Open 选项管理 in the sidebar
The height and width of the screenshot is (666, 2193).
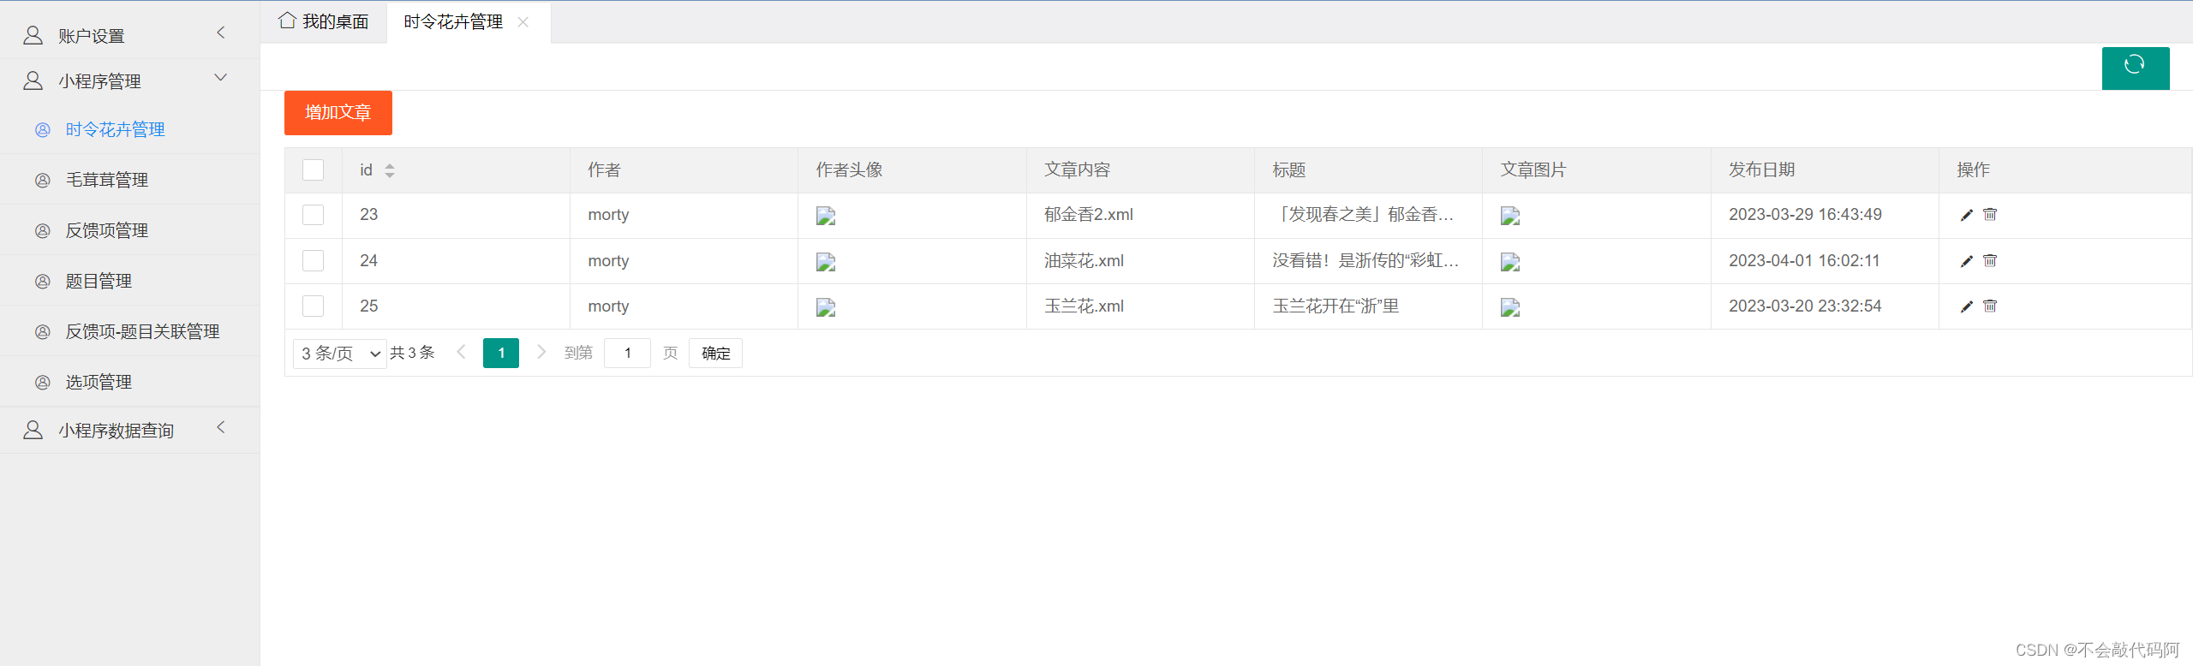[x=129, y=382]
